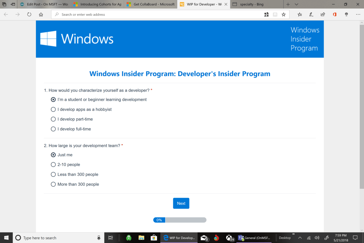
Task: Choose 'More than 300 people' option
Action: 53,184
